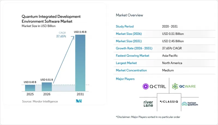Click the Classiq logo
Viewport: 218px width, 125px height.
[x=169, y=102]
